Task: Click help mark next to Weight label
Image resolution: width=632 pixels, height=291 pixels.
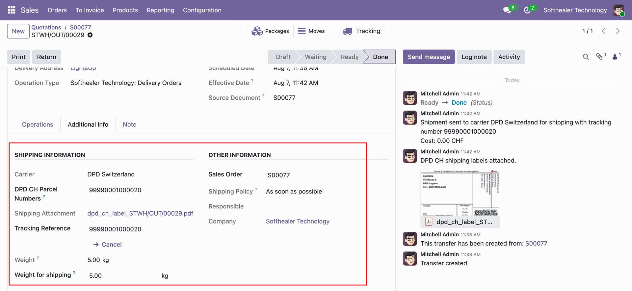Action: [x=38, y=258]
